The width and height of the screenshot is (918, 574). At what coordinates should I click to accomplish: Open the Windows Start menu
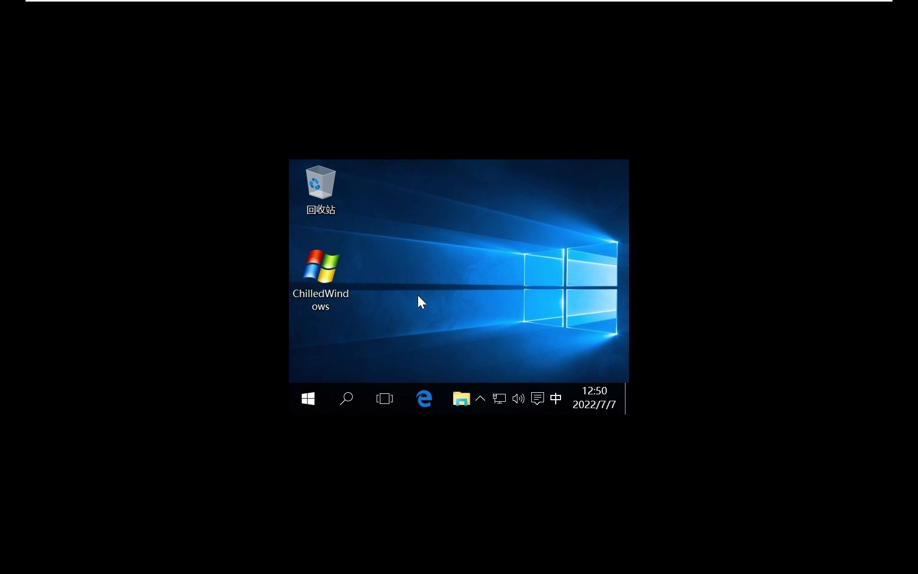[308, 399]
